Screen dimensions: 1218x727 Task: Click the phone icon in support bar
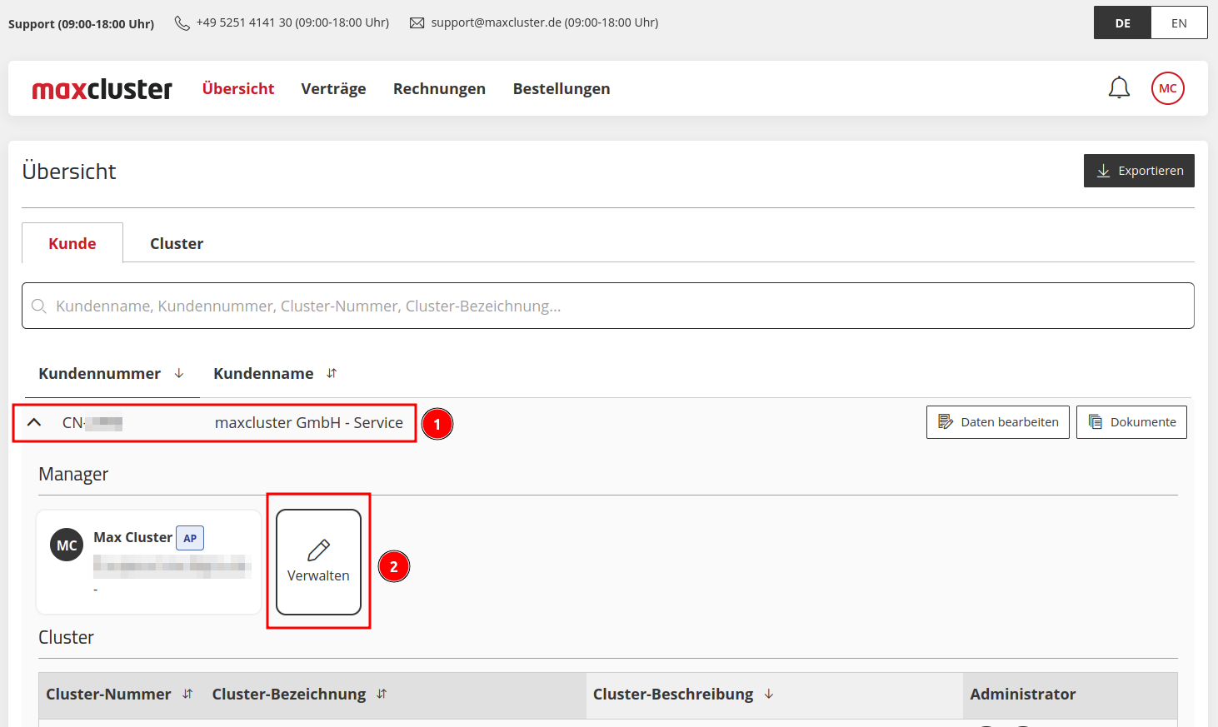[x=182, y=23]
